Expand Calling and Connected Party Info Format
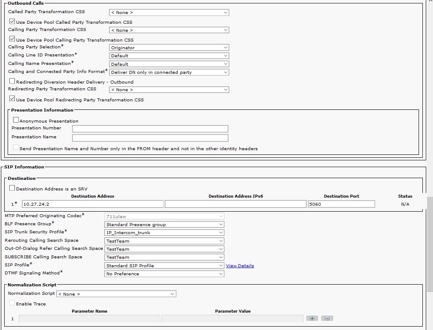The image size is (433, 330). 169,73
